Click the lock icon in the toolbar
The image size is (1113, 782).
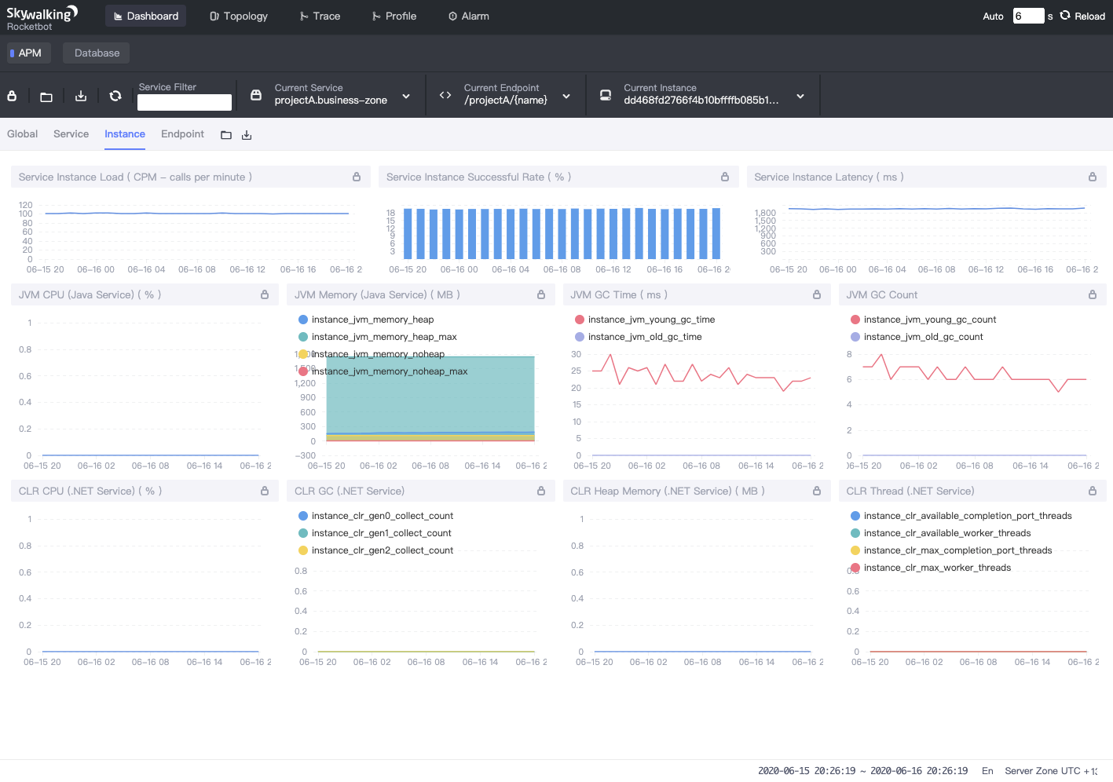pyautogui.click(x=12, y=96)
